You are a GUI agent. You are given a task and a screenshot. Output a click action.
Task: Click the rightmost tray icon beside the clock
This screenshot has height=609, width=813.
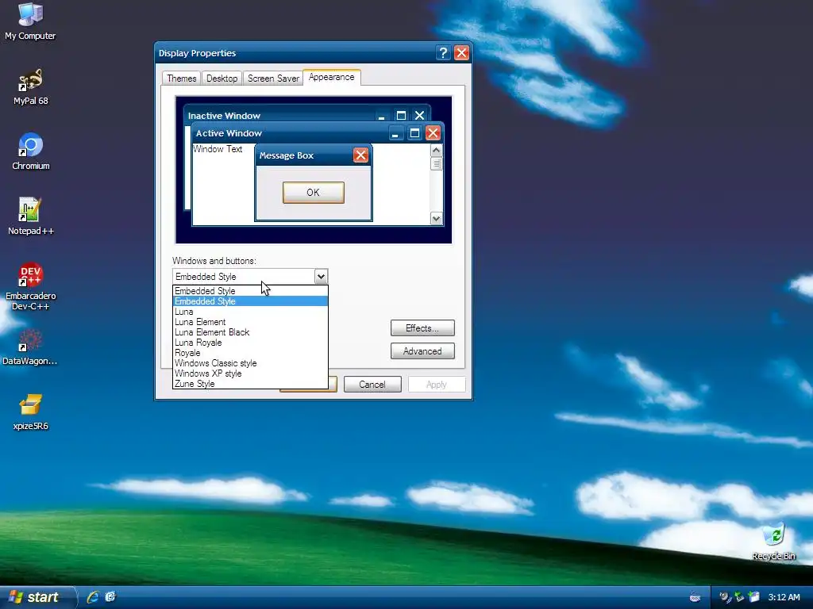pos(754,597)
